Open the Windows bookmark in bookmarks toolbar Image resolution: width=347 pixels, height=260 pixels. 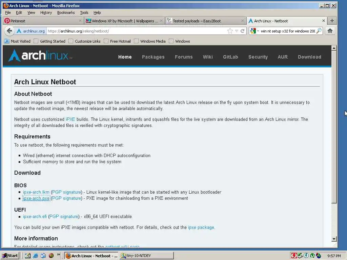click(180, 41)
